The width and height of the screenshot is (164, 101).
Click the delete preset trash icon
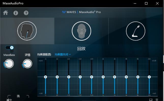[157, 100]
